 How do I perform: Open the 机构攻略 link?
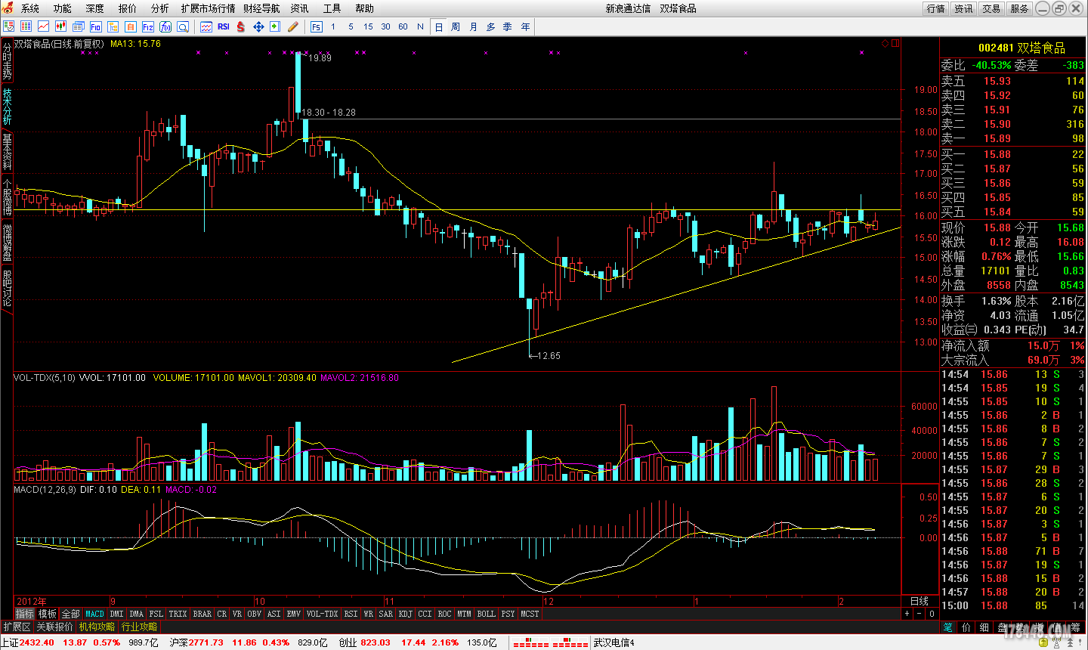pyautogui.click(x=97, y=627)
